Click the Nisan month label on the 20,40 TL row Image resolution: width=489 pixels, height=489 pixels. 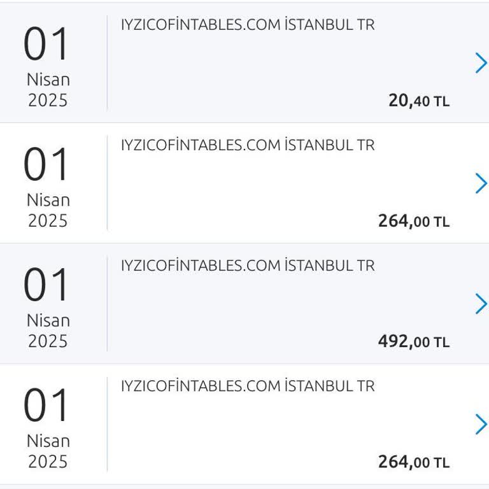pyautogui.click(x=48, y=80)
